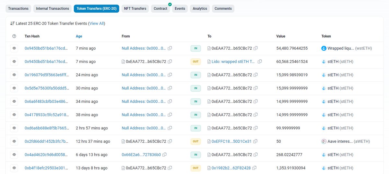The image size is (389, 174).
Task: Copy Null Address in the 34 mins ago row
Action: pos(170,101)
